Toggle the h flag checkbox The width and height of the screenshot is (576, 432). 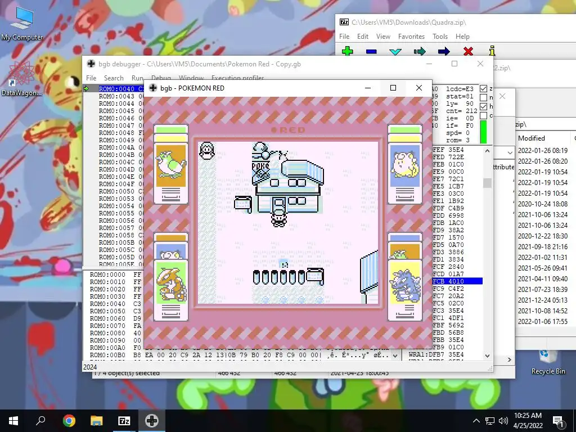coord(483,106)
